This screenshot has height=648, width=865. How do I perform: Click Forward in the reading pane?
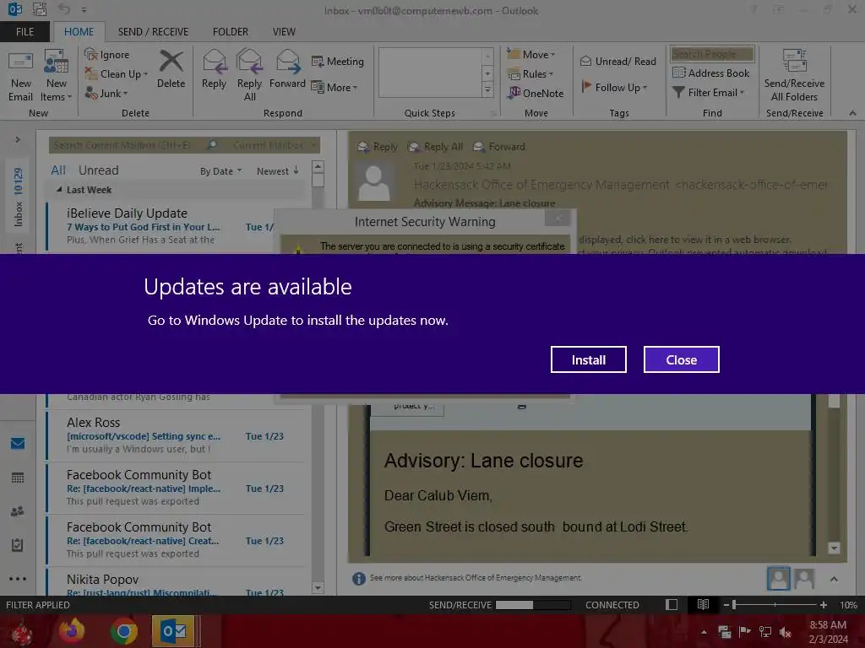click(x=499, y=147)
